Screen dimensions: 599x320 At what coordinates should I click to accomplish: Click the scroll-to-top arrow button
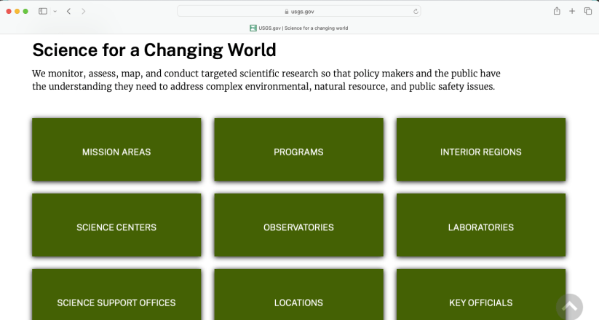[569, 307]
